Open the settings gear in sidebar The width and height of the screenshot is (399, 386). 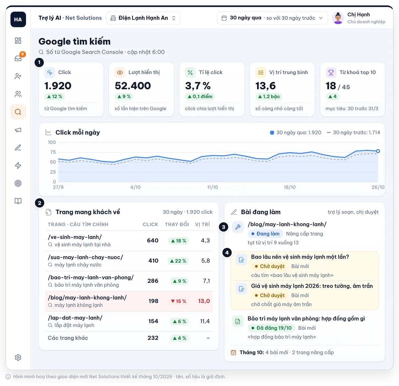coord(18,357)
